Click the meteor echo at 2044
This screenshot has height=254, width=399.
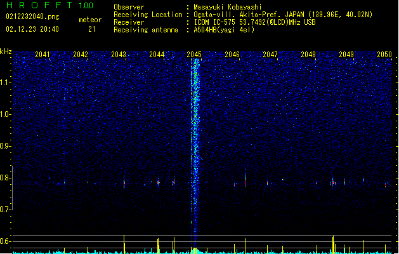pyautogui.click(x=158, y=182)
